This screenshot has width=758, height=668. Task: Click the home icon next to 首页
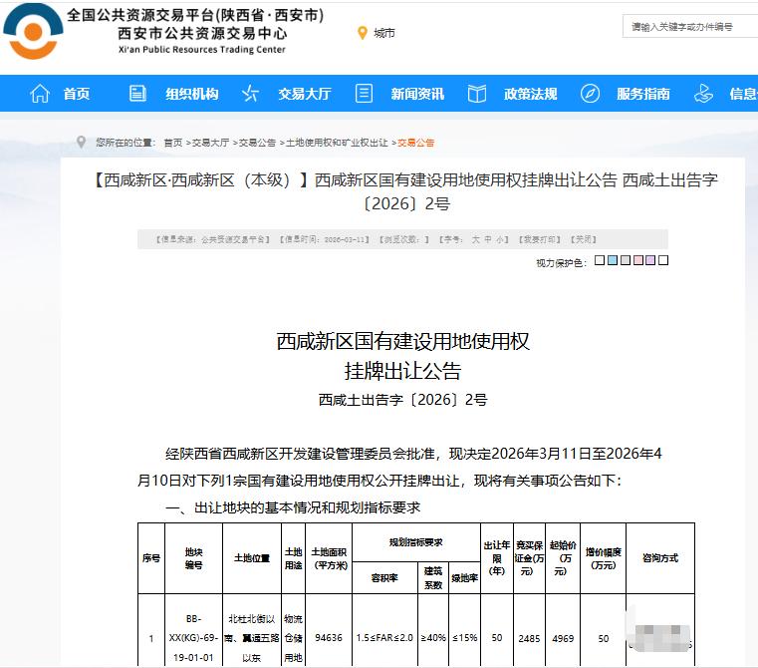[40, 94]
